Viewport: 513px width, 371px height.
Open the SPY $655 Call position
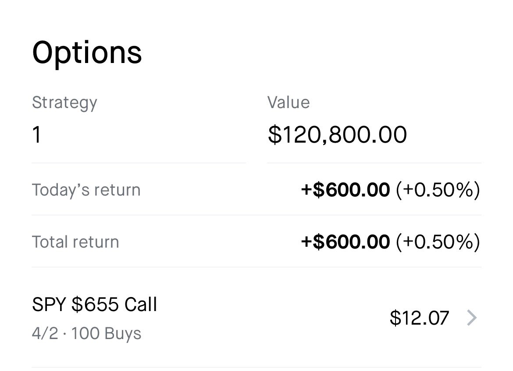94,304
